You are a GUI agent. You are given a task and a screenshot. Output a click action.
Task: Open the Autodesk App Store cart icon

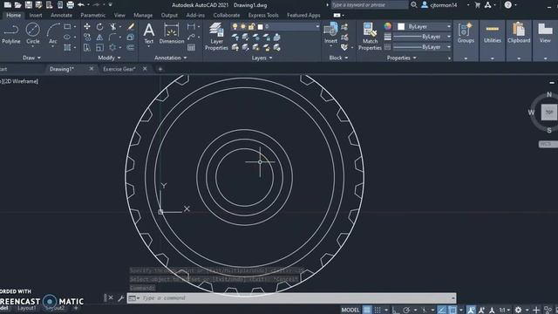(477, 5)
